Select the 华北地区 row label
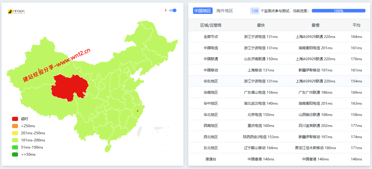 coord(211,115)
